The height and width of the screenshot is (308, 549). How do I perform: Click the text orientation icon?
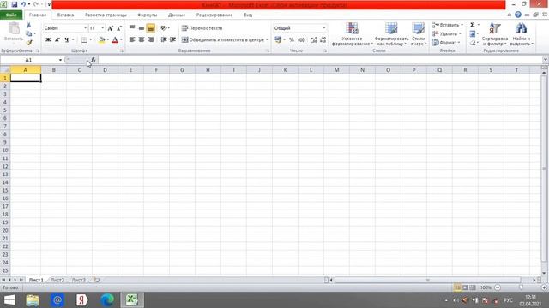(x=164, y=28)
